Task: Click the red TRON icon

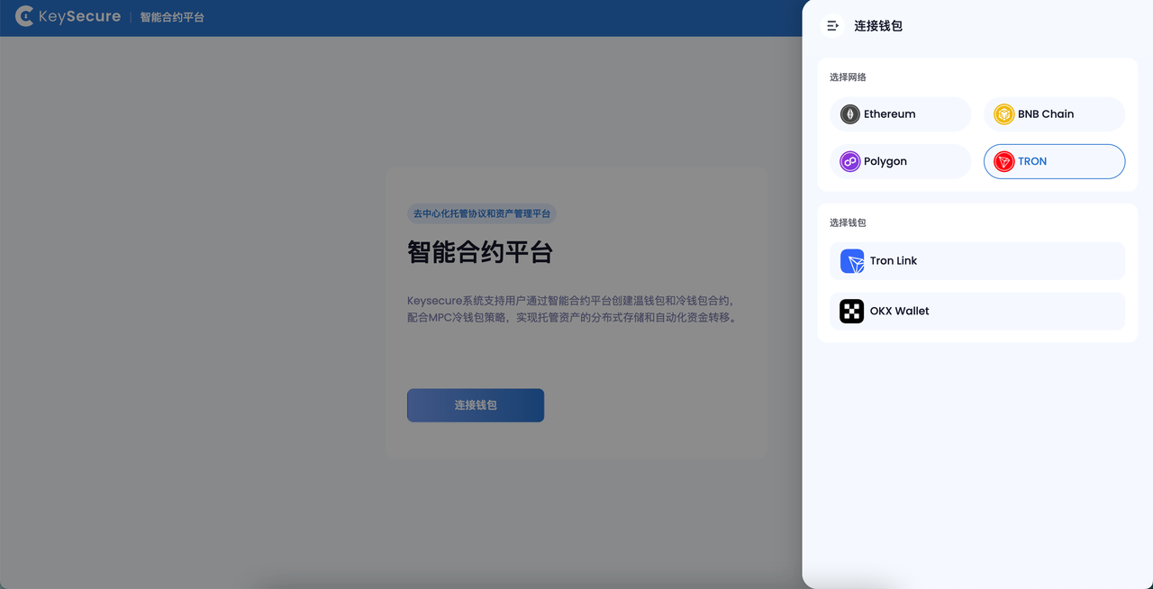Action: (1003, 161)
